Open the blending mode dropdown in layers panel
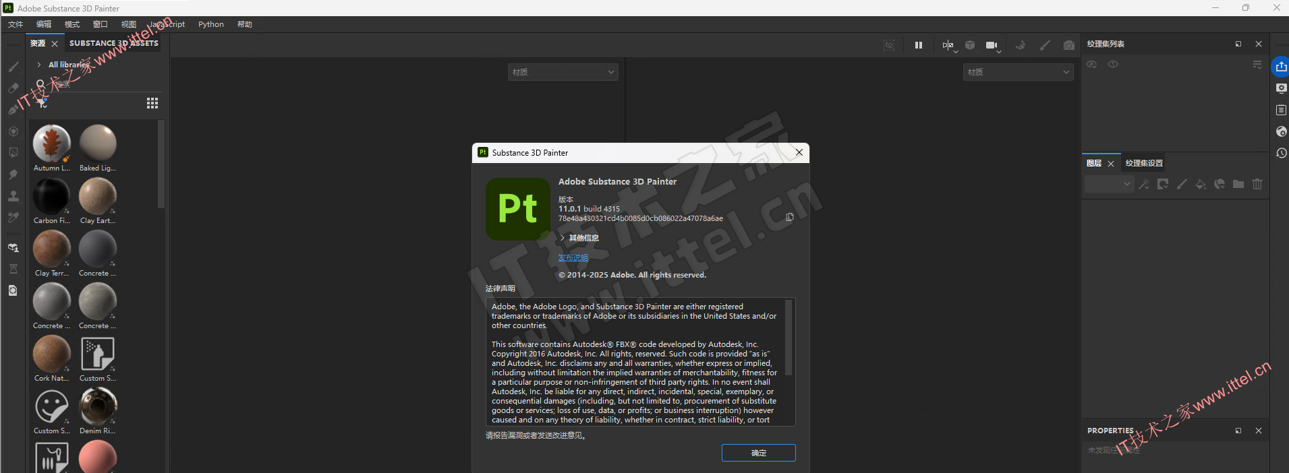 tap(1109, 184)
